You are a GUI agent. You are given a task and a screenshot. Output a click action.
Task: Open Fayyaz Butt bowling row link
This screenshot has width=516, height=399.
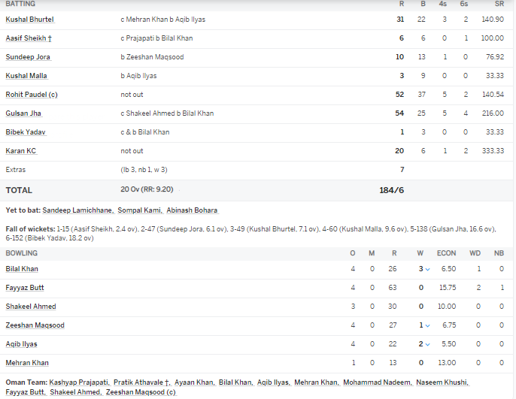(x=25, y=288)
